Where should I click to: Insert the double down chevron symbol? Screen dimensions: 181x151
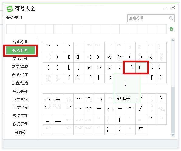[89, 109]
